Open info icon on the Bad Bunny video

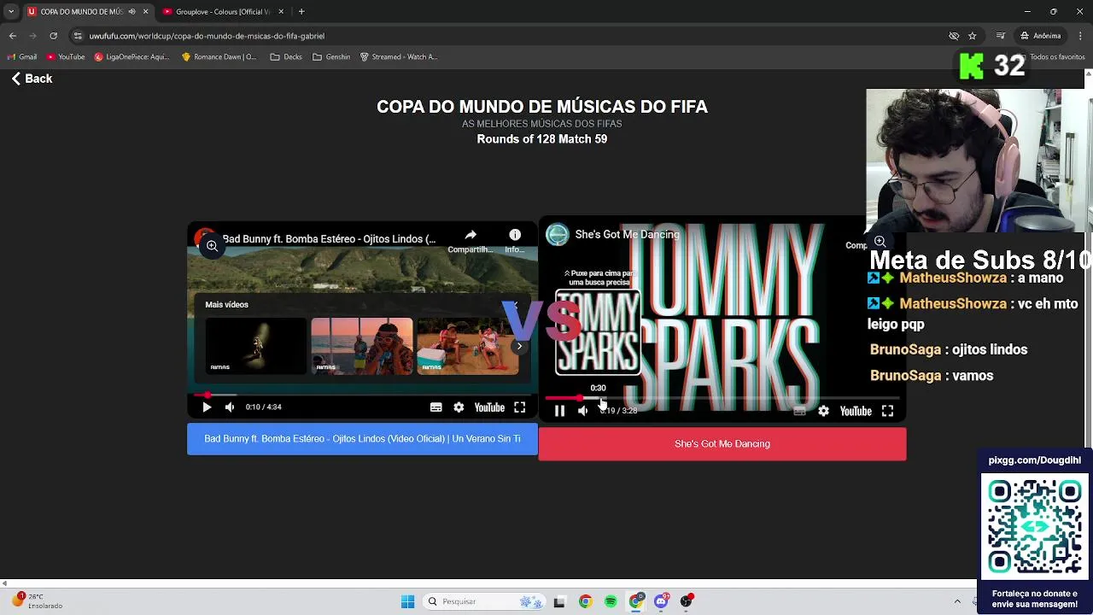click(515, 240)
